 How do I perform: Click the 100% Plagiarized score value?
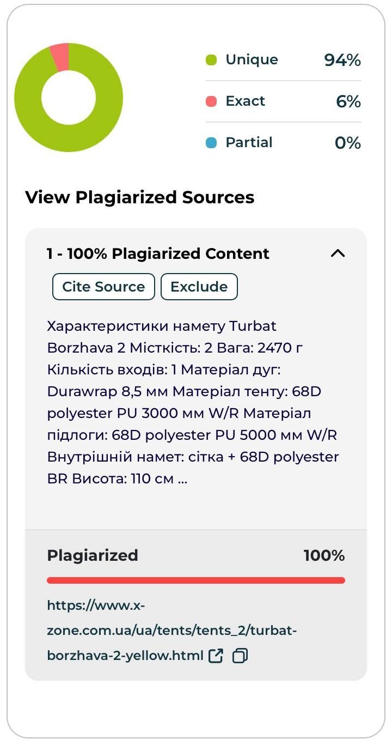(x=324, y=556)
